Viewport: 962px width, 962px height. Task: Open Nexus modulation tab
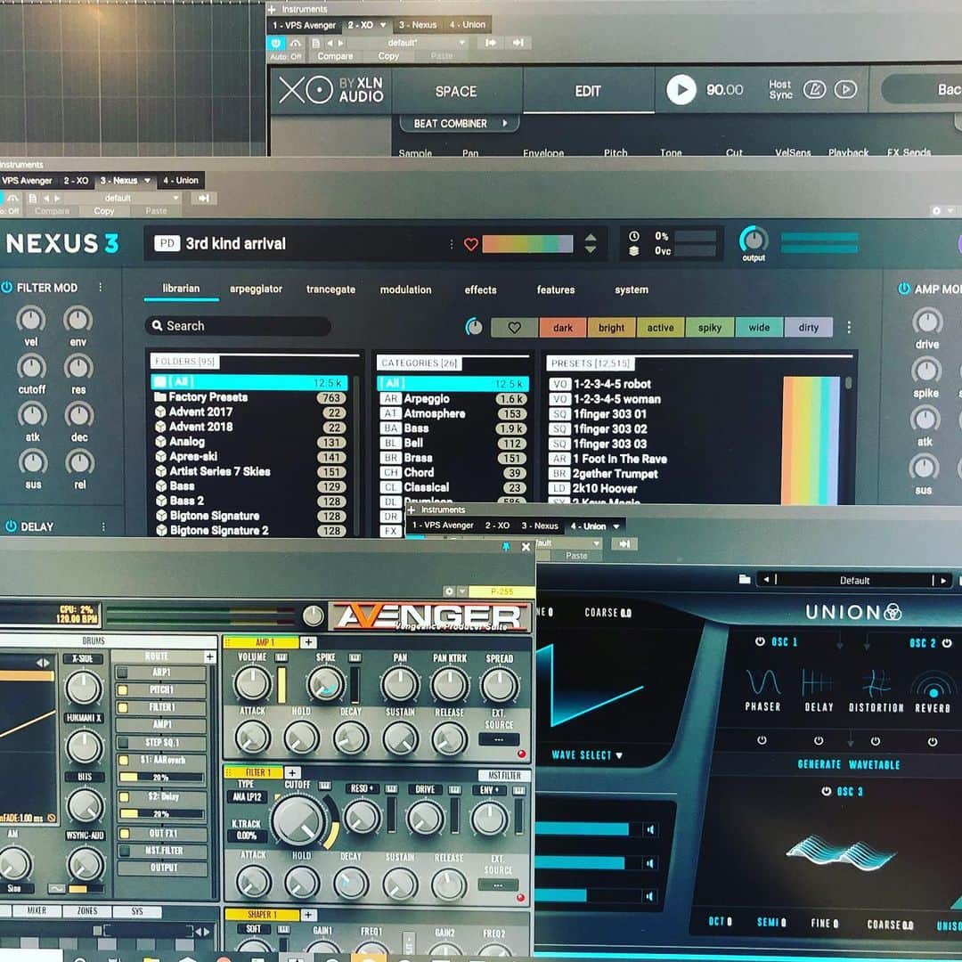[x=405, y=289]
